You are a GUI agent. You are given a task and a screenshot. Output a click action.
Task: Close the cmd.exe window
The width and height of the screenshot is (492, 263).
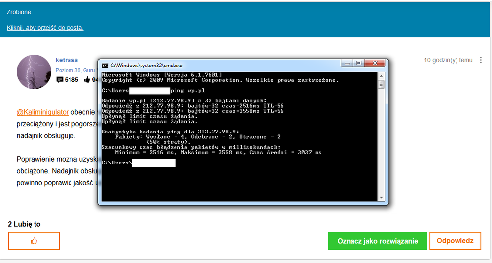tap(375, 64)
